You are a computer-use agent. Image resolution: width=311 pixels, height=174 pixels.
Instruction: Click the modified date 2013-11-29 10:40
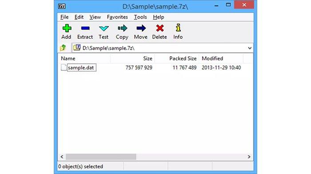(221, 68)
